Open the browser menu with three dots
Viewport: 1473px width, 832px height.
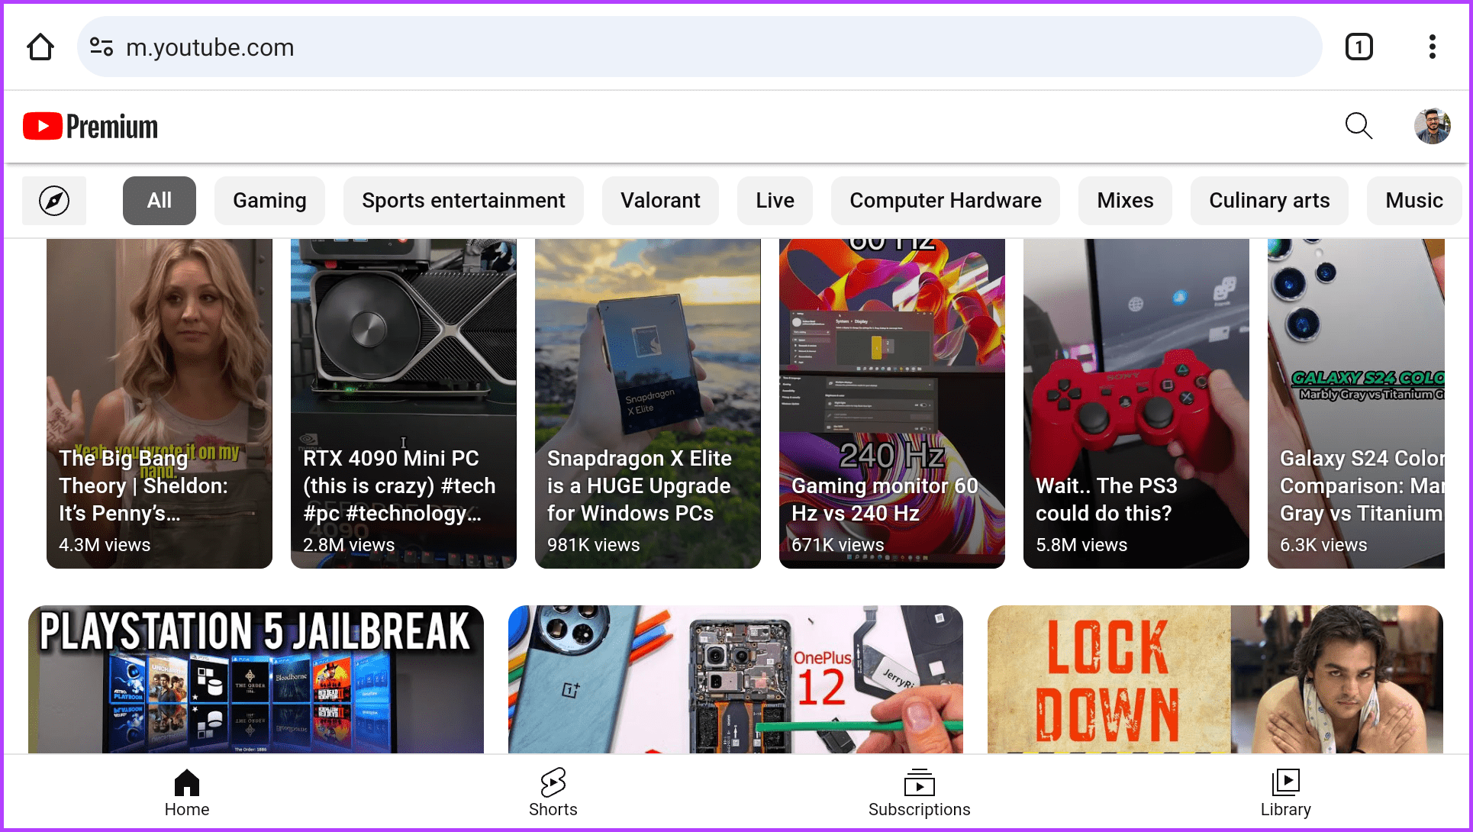pos(1433,47)
